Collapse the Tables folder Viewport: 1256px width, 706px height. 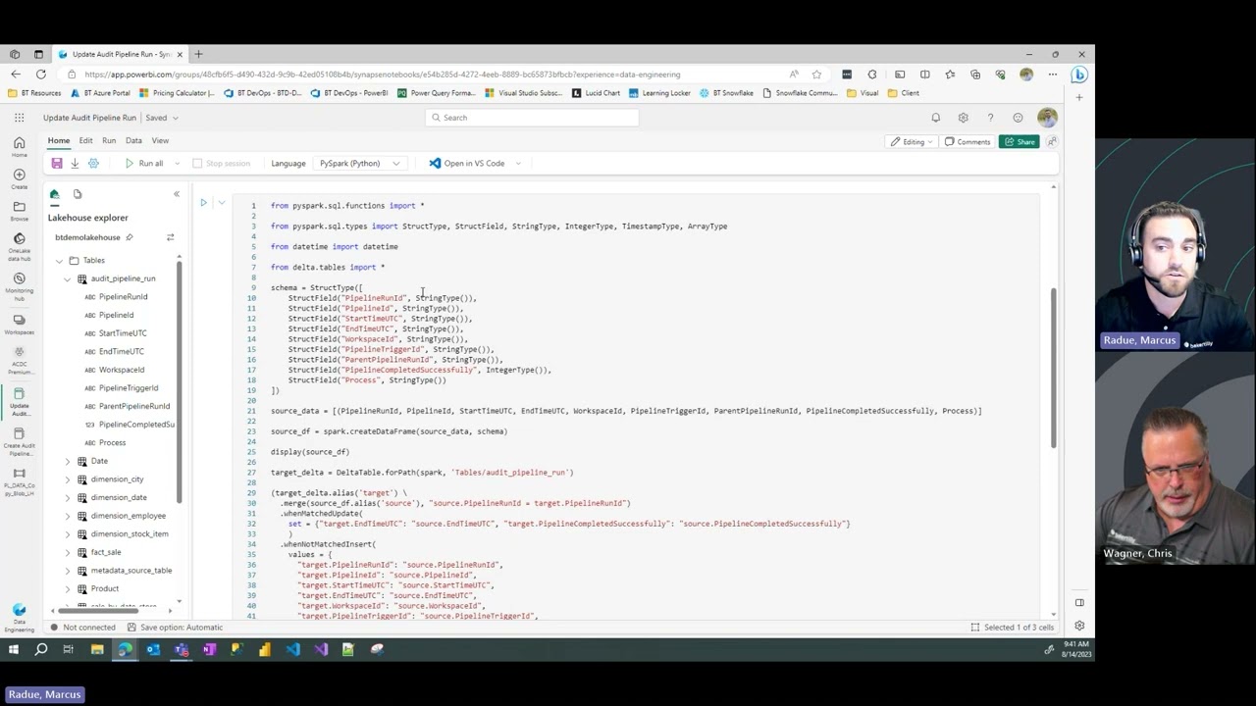[59, 261]
